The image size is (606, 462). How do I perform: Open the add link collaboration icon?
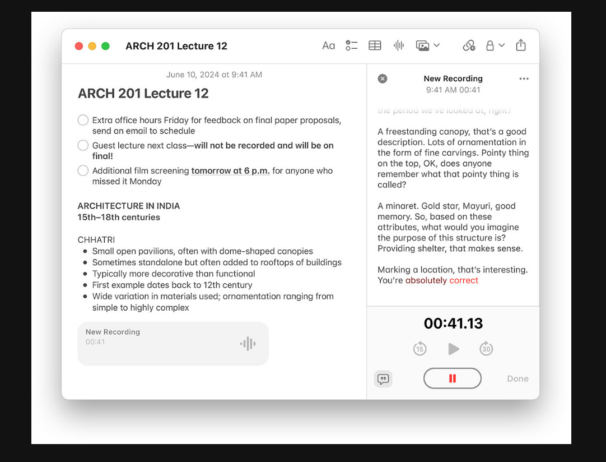click(x=469, y=46)
